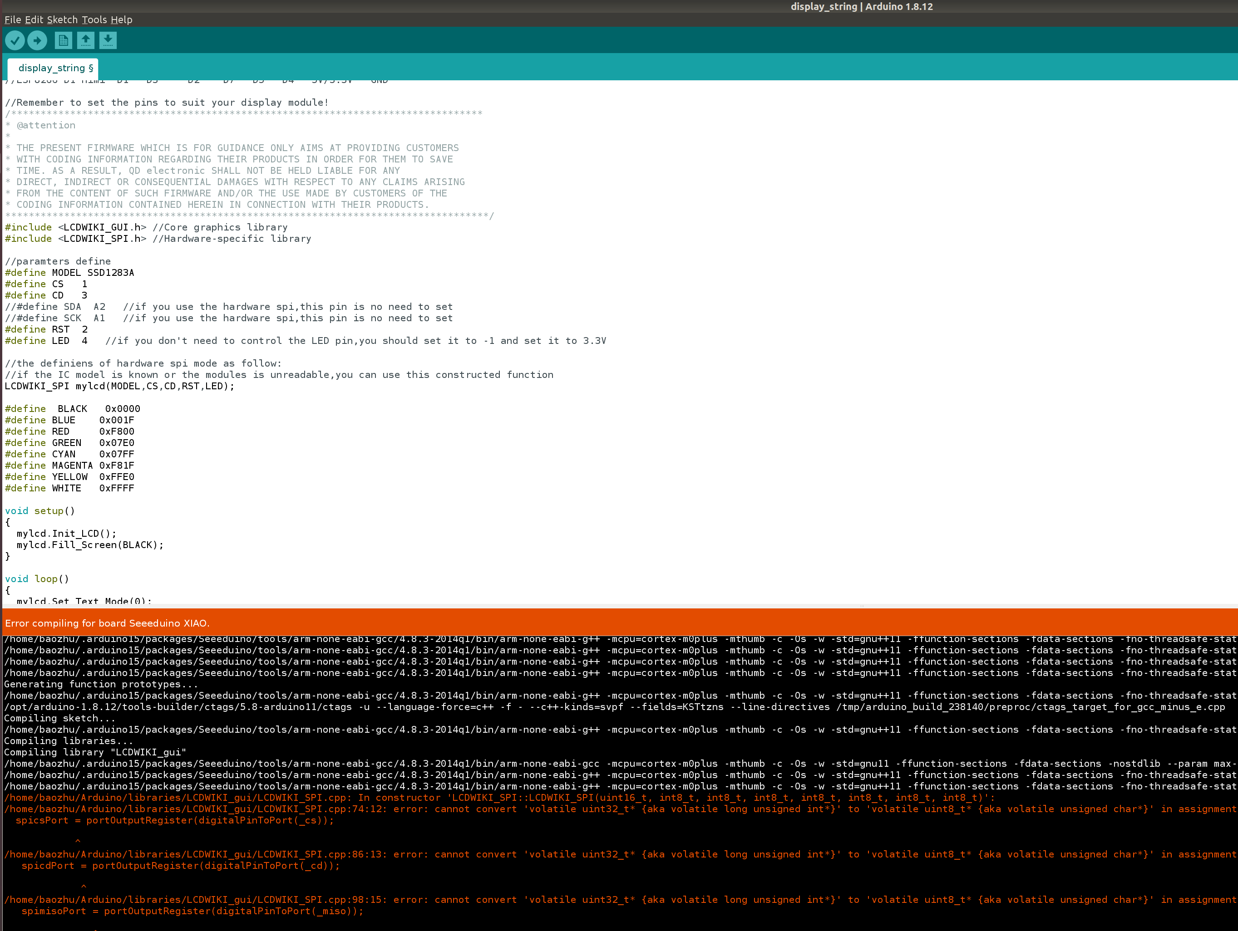
Task: Click the '@attention' comment line
Action: [40, 125]
